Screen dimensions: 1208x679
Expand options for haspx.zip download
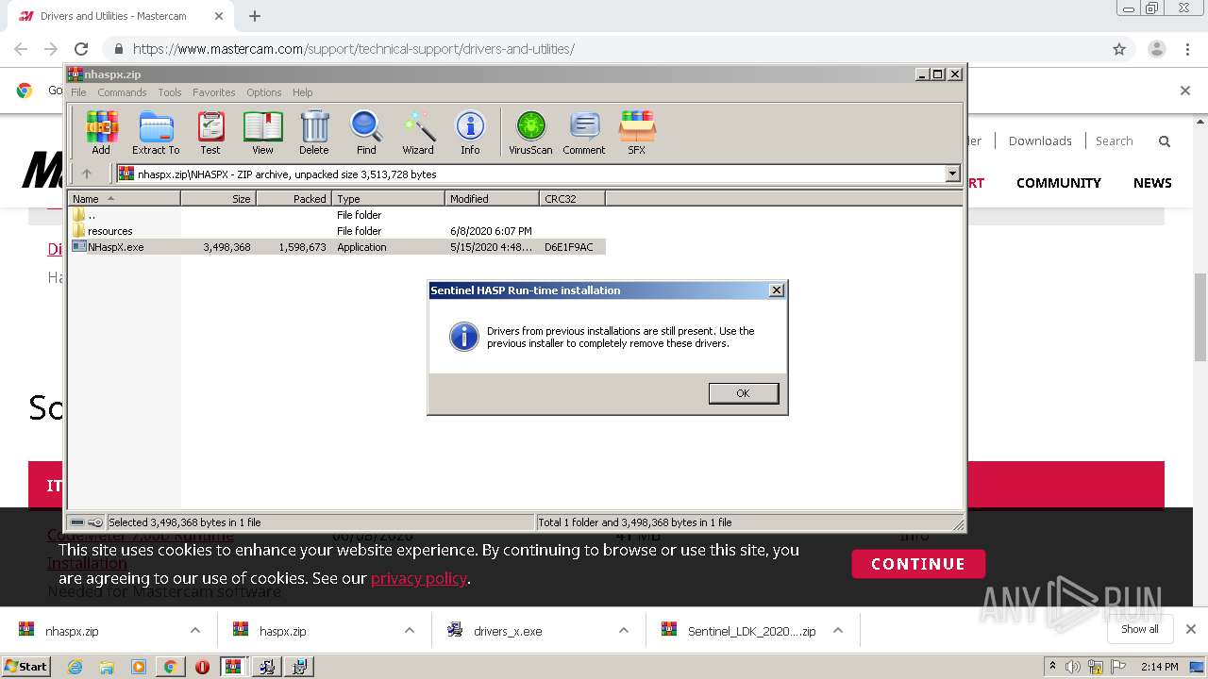pos(409,631)
